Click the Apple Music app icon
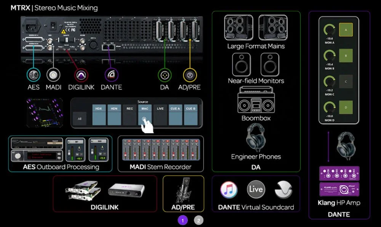The image size is (381, 227). [x=229, y=189]
